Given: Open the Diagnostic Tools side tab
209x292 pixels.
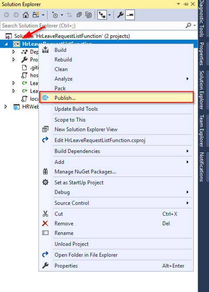Looking at the screenshot, I should tap(202, 19).
